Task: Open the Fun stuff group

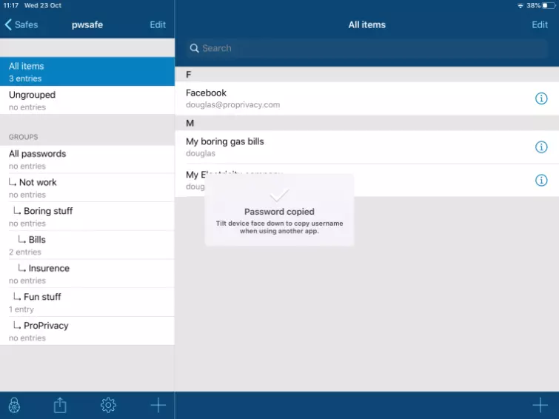Action: point(87,302)
